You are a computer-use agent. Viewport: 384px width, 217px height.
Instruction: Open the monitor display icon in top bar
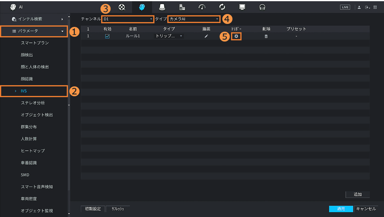tap(242, 7)
